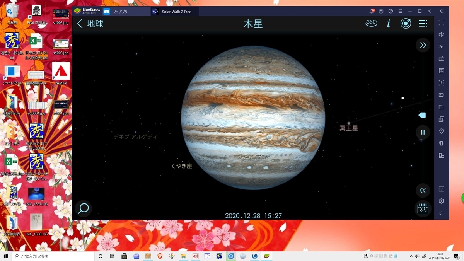Open Windows Task View
Viewport: 464px width, 261px height.
[112, 256]
